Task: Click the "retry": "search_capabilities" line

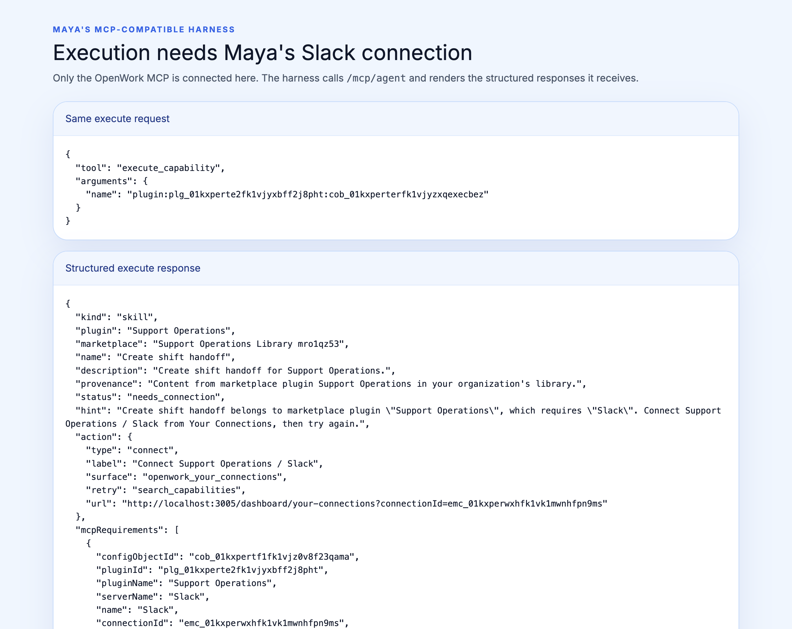Action: click(x=165, y=490)
